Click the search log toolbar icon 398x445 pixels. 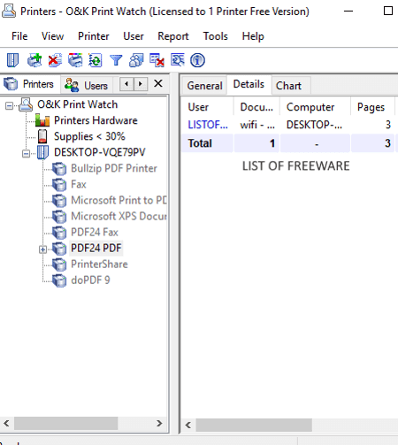tap(177, 60)
